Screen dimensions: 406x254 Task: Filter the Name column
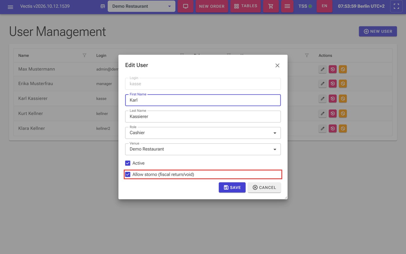click(x=84, y=55)
